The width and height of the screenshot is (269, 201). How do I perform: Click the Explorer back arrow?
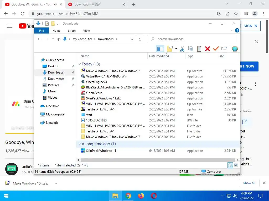39,39
